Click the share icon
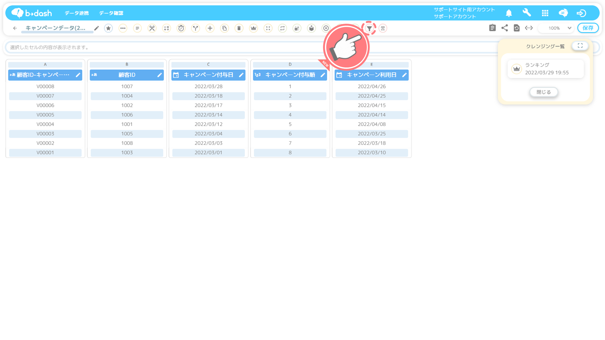 point(504,28)
